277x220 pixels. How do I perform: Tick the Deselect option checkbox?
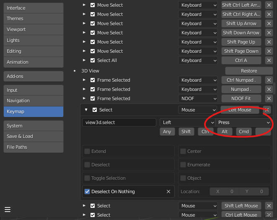click(x=87, y=165)
